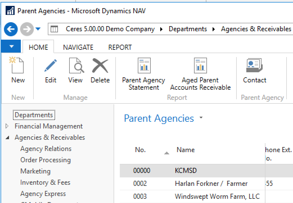Open View with magnifier icon

(x=75, y=66)
